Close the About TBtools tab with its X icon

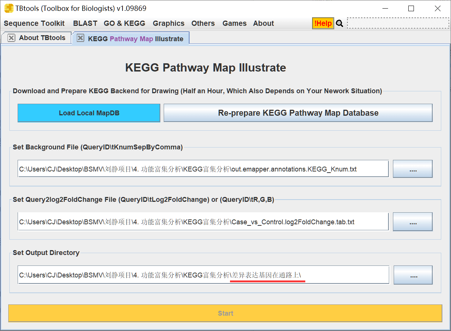(x=11, y=38)
